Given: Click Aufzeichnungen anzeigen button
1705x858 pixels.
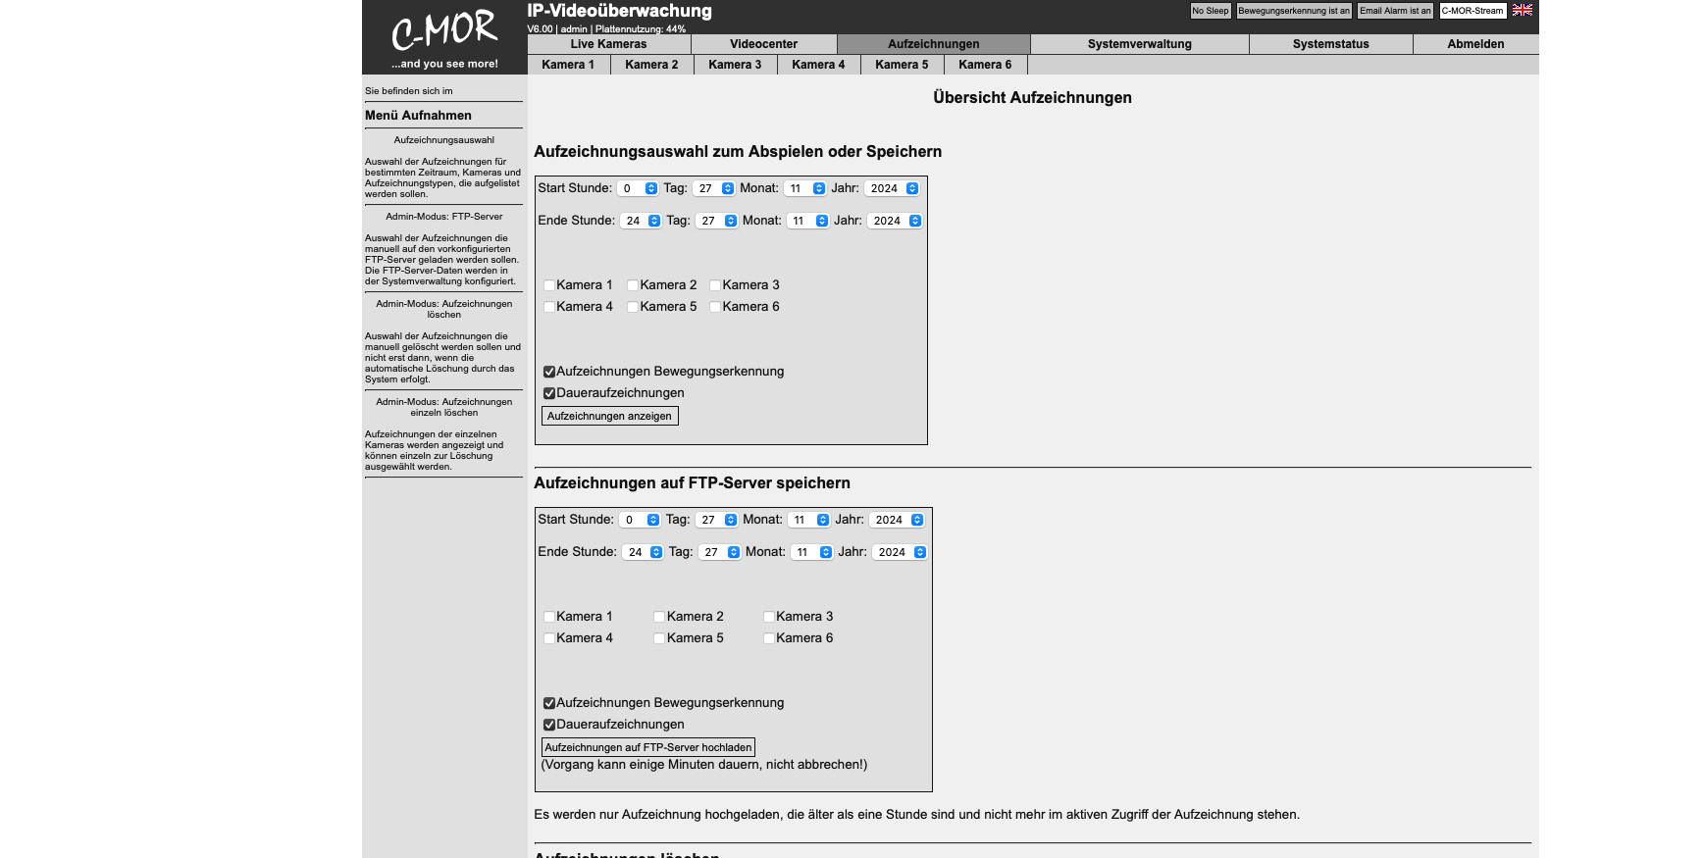Looking at the screenshot, I should (609, 416).
